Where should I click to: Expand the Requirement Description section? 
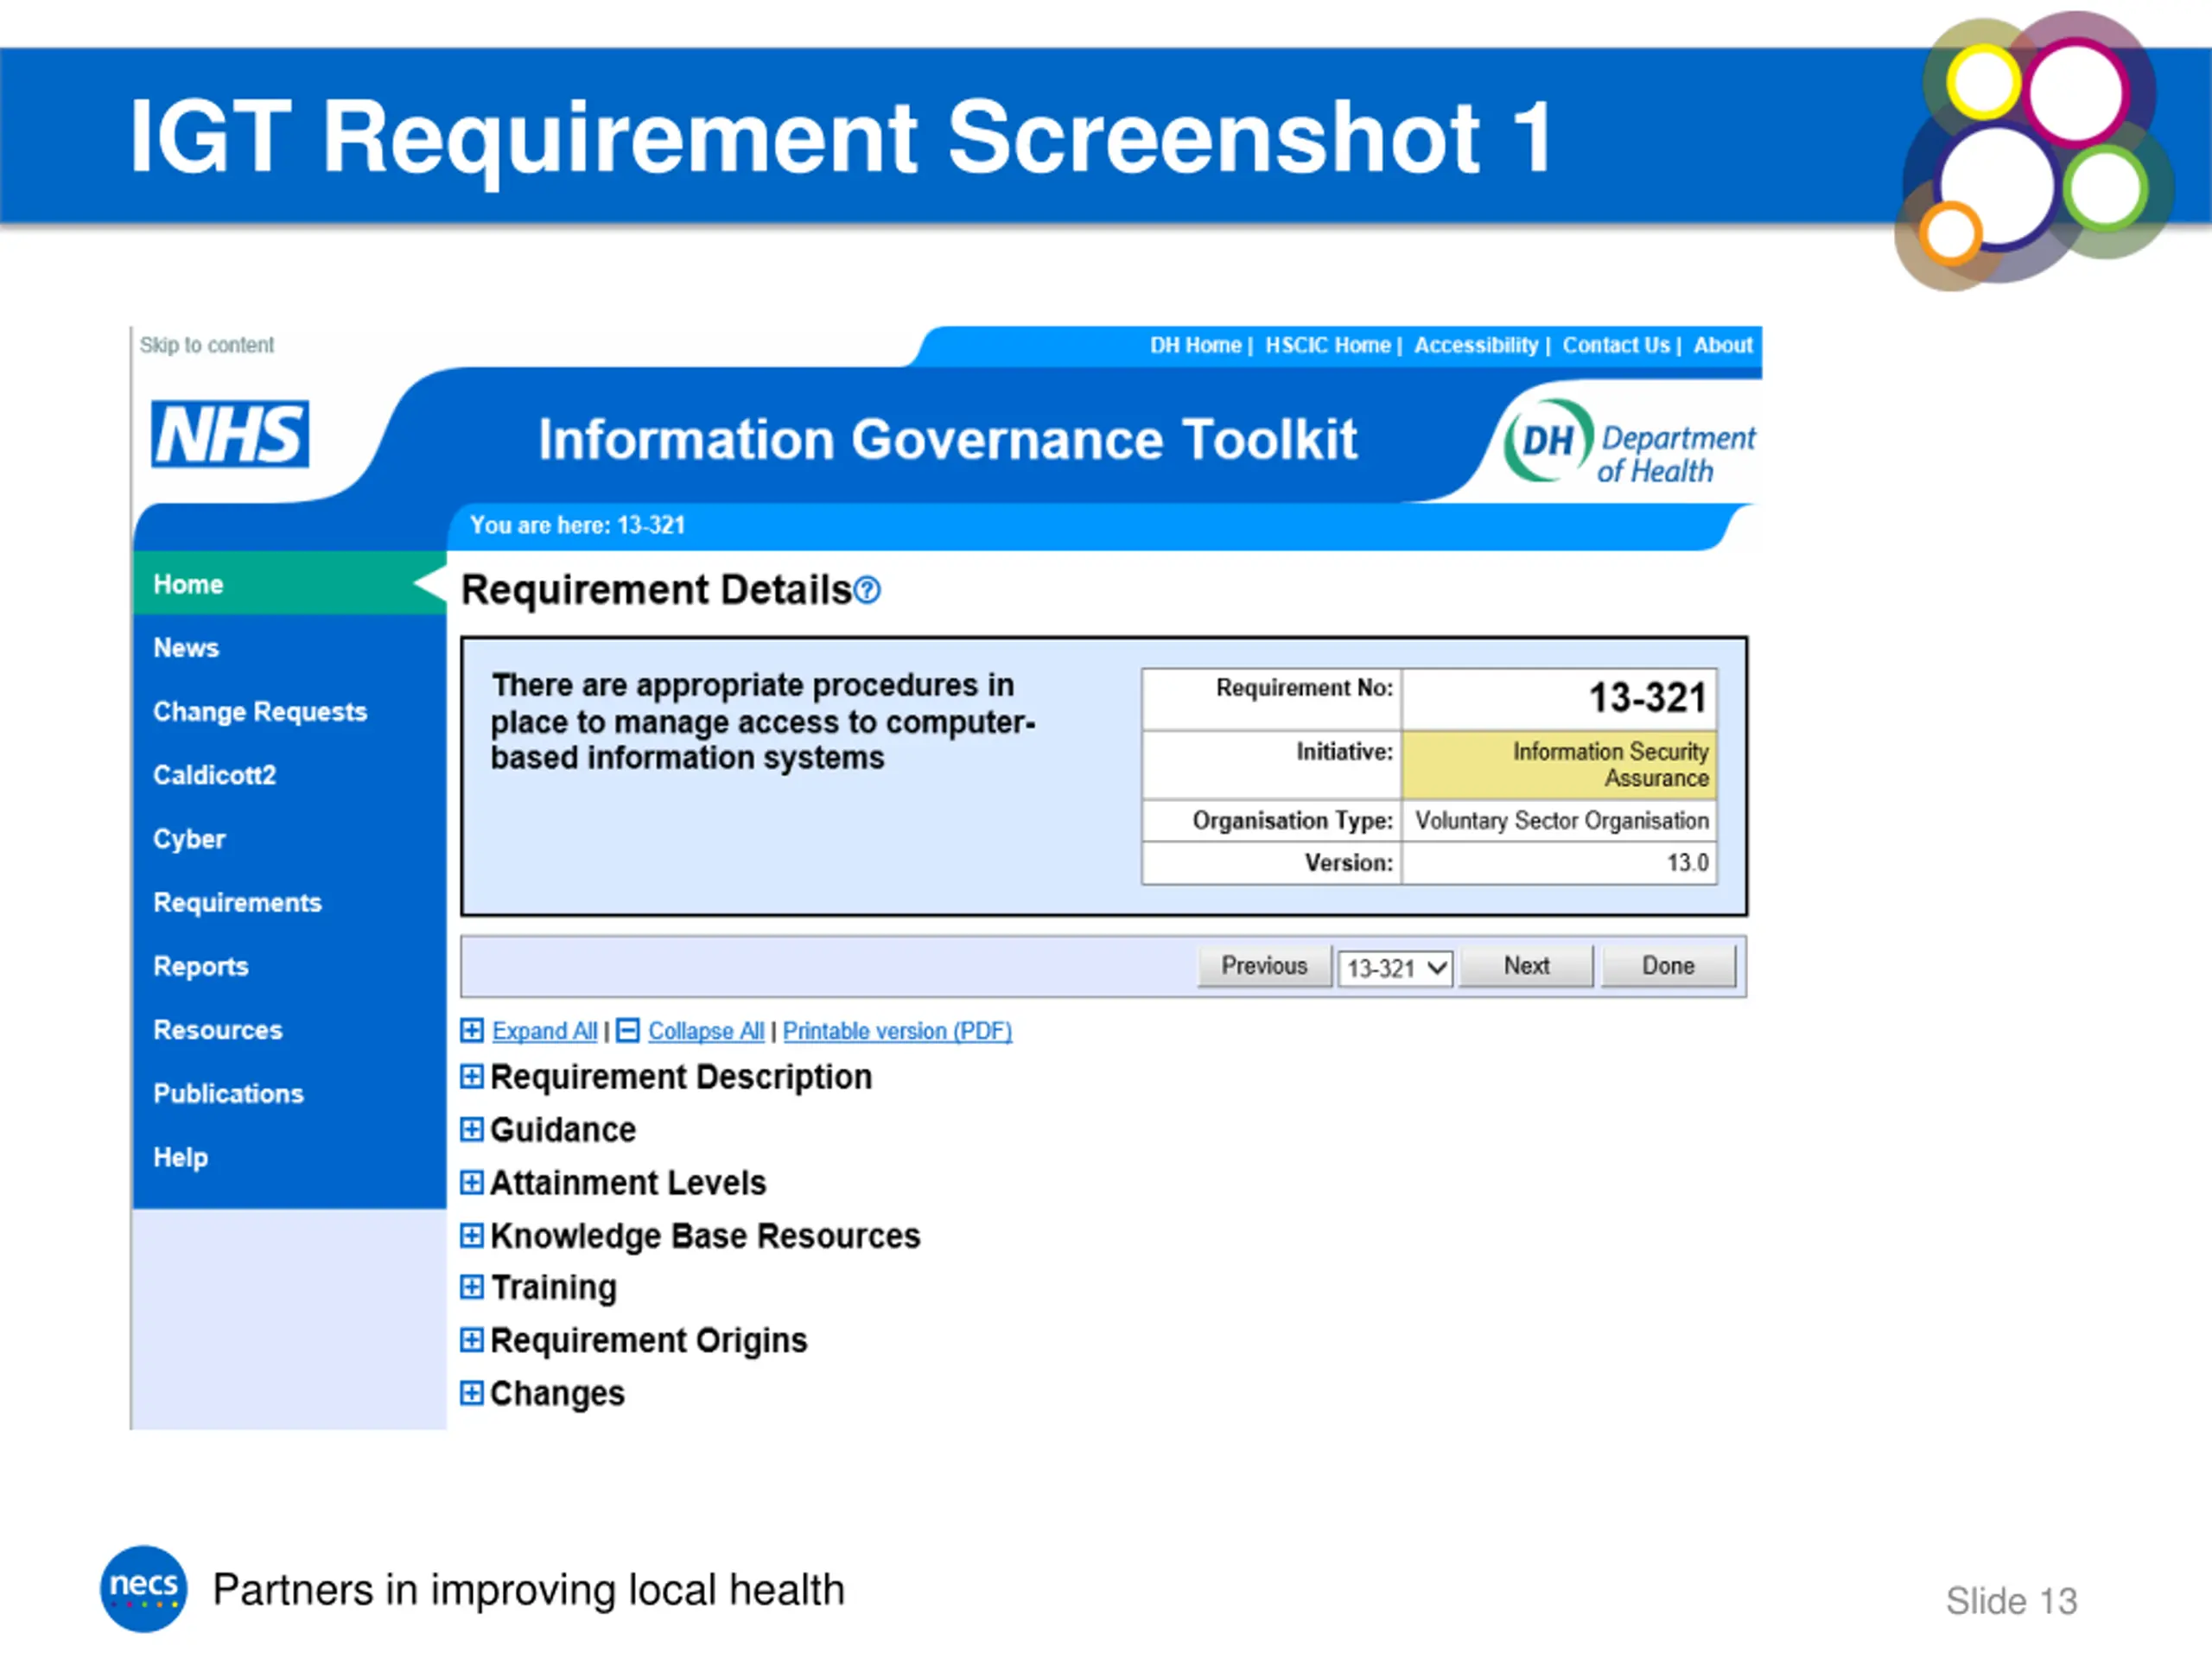pyautogui.click(x=472, y=1077)
